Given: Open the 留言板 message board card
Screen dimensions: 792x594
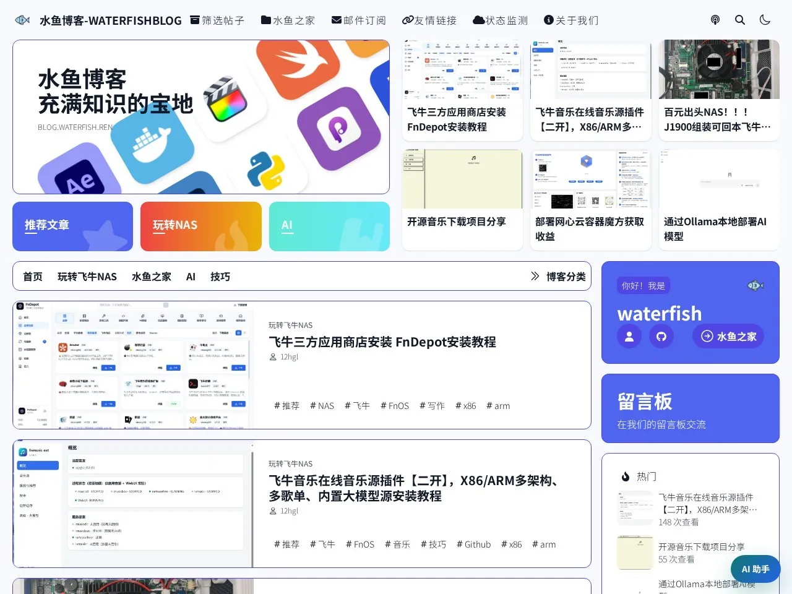Looking at the screenshot, I should [x=691, y=408].
